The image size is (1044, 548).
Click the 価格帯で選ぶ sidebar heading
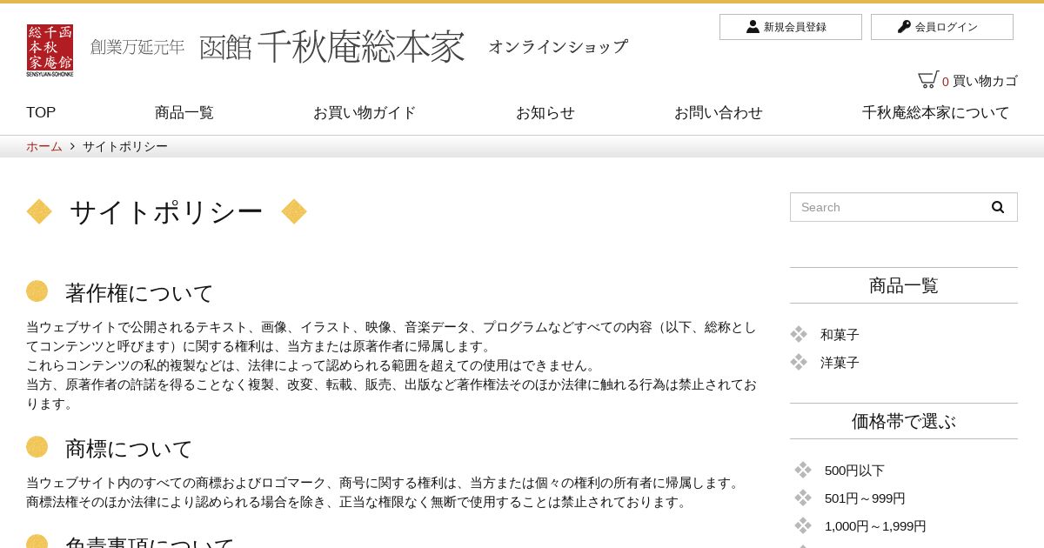tap(904, 421)
